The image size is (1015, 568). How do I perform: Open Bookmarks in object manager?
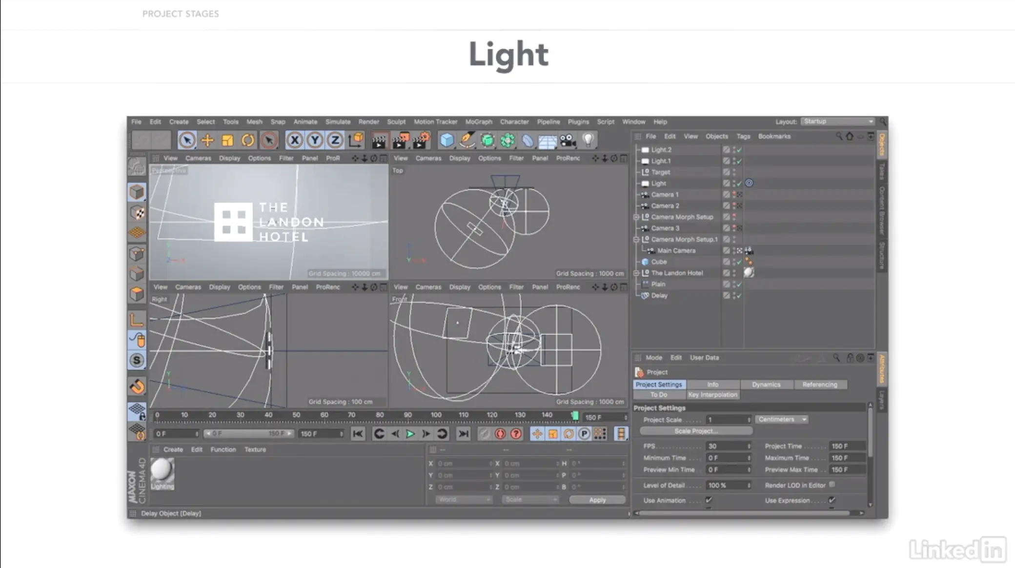pyautogui.click(x=774, y=136)
